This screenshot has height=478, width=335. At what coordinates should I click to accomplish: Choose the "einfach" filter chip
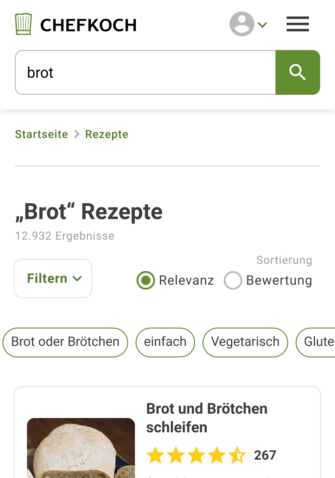(x=165, y=342)
